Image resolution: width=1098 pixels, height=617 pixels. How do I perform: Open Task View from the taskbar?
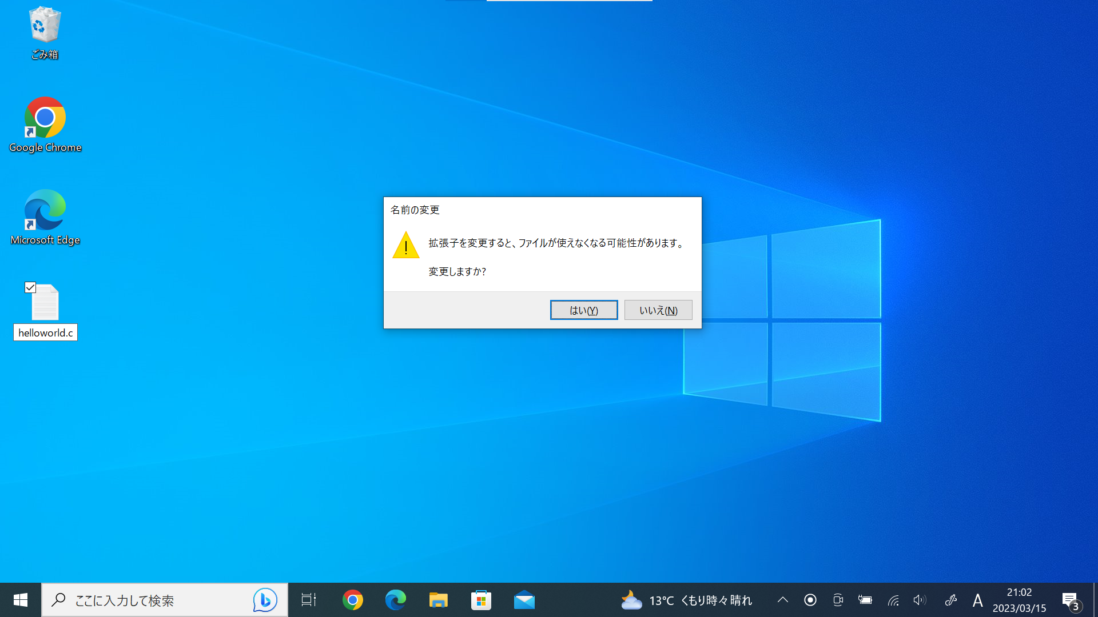(x=309, y=600)
